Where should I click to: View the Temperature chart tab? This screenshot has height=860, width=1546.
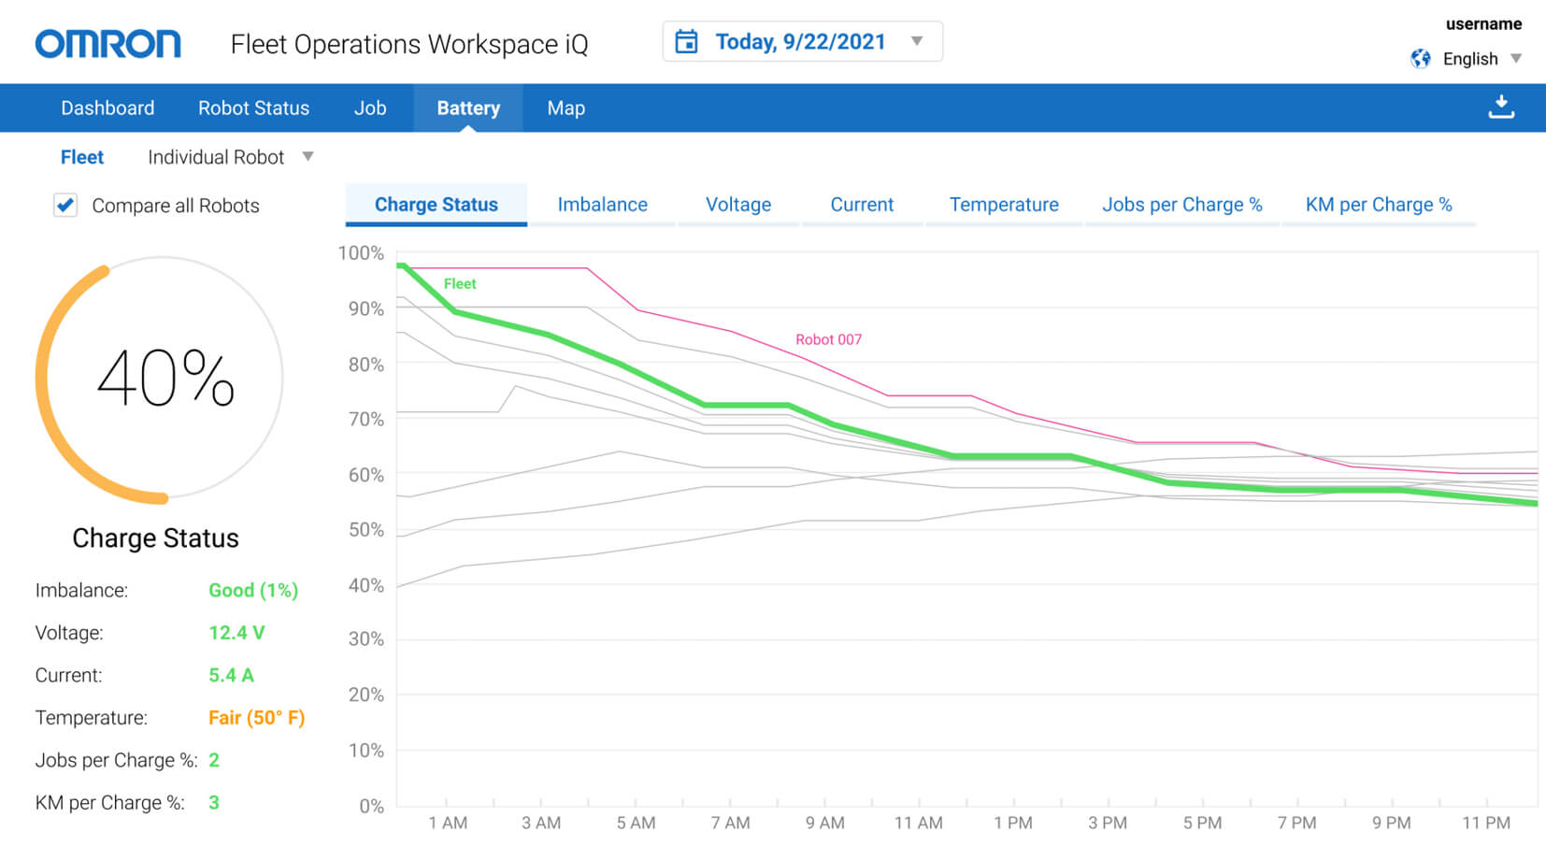(1004, 205)
